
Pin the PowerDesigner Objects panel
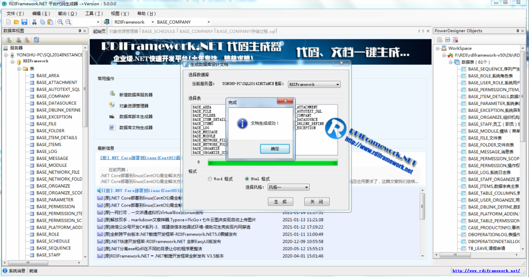(x=518, y=31)
